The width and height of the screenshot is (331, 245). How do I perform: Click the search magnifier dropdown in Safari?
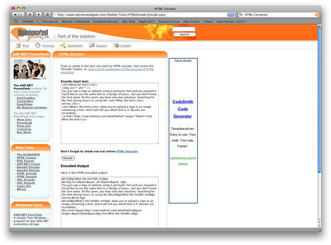(241, 15)
